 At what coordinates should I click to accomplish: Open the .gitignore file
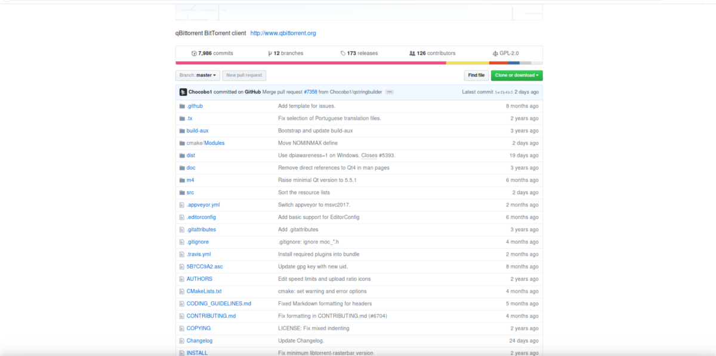(x=197, y=242)
